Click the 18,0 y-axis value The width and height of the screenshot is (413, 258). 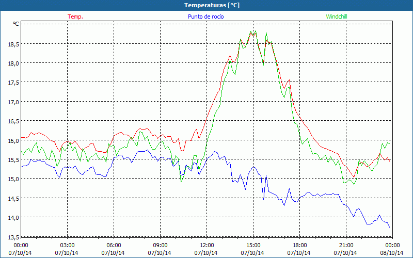[14, 63]
